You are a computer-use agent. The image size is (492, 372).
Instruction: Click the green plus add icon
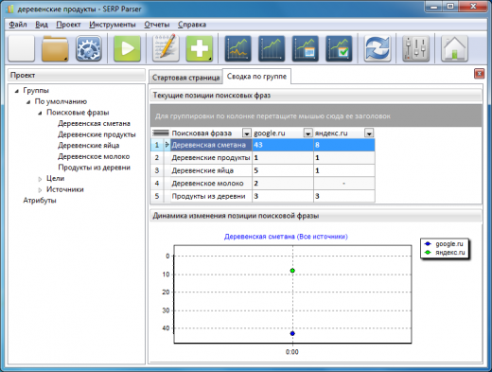(200, 48)
